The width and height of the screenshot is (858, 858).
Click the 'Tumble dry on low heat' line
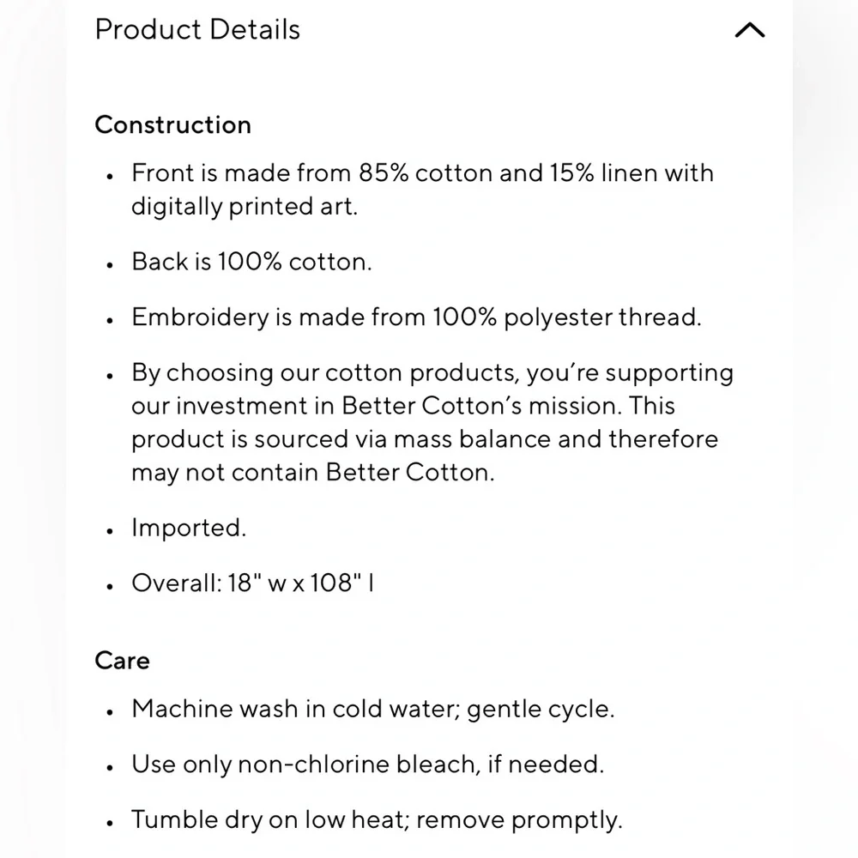[x=376, y=820]
